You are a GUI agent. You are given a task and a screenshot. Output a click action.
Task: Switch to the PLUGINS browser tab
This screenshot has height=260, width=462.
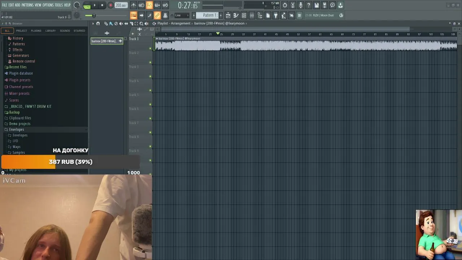coord(36,31)
